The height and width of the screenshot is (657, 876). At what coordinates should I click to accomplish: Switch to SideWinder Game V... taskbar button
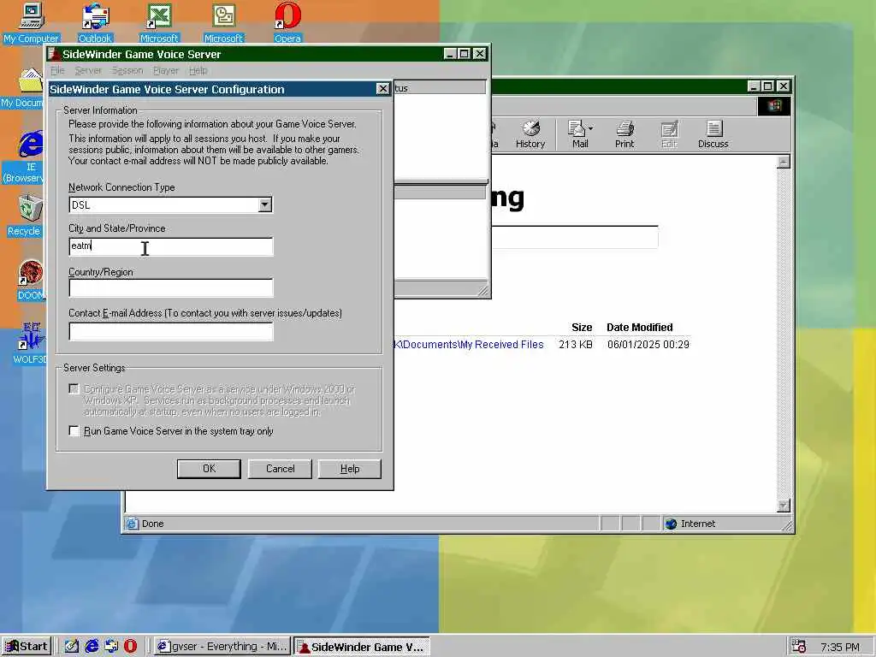362,647
